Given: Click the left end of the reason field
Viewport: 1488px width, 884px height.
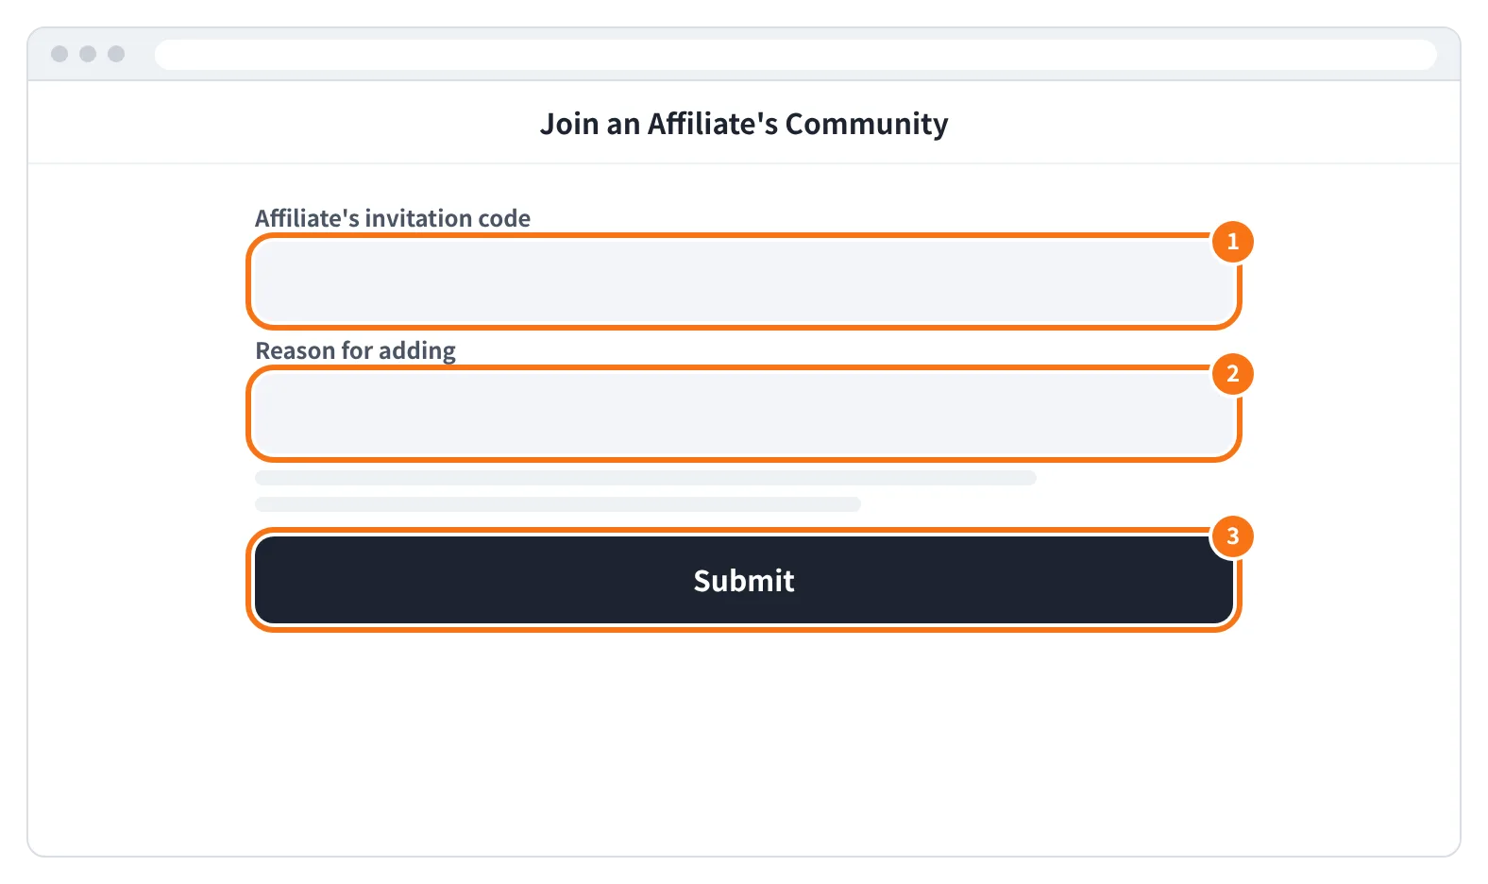Looking at the screenshot, I should point(274,414).
